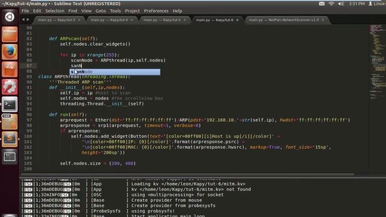Open the mail envelope indicator
386x217 pixels.
pos(321,4)
